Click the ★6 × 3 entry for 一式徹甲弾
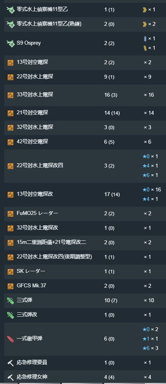 (x=150, y=348)
